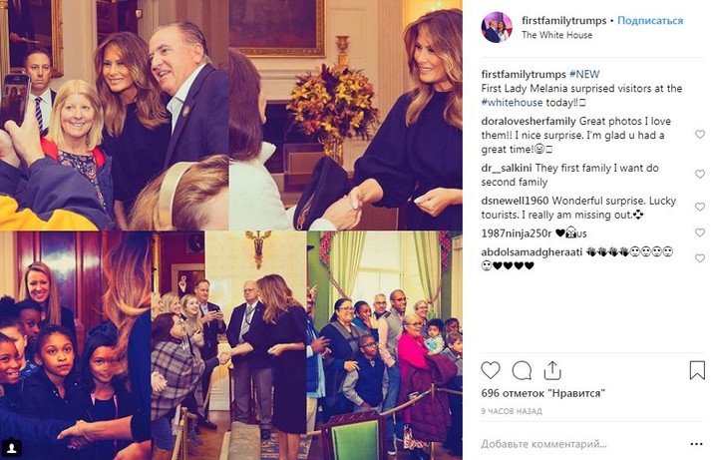Open the #NEW hashtag
The height and width of the screenshot is (460, 711).
583,75
